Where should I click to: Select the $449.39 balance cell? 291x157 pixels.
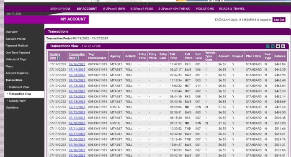tap(280, 69)
